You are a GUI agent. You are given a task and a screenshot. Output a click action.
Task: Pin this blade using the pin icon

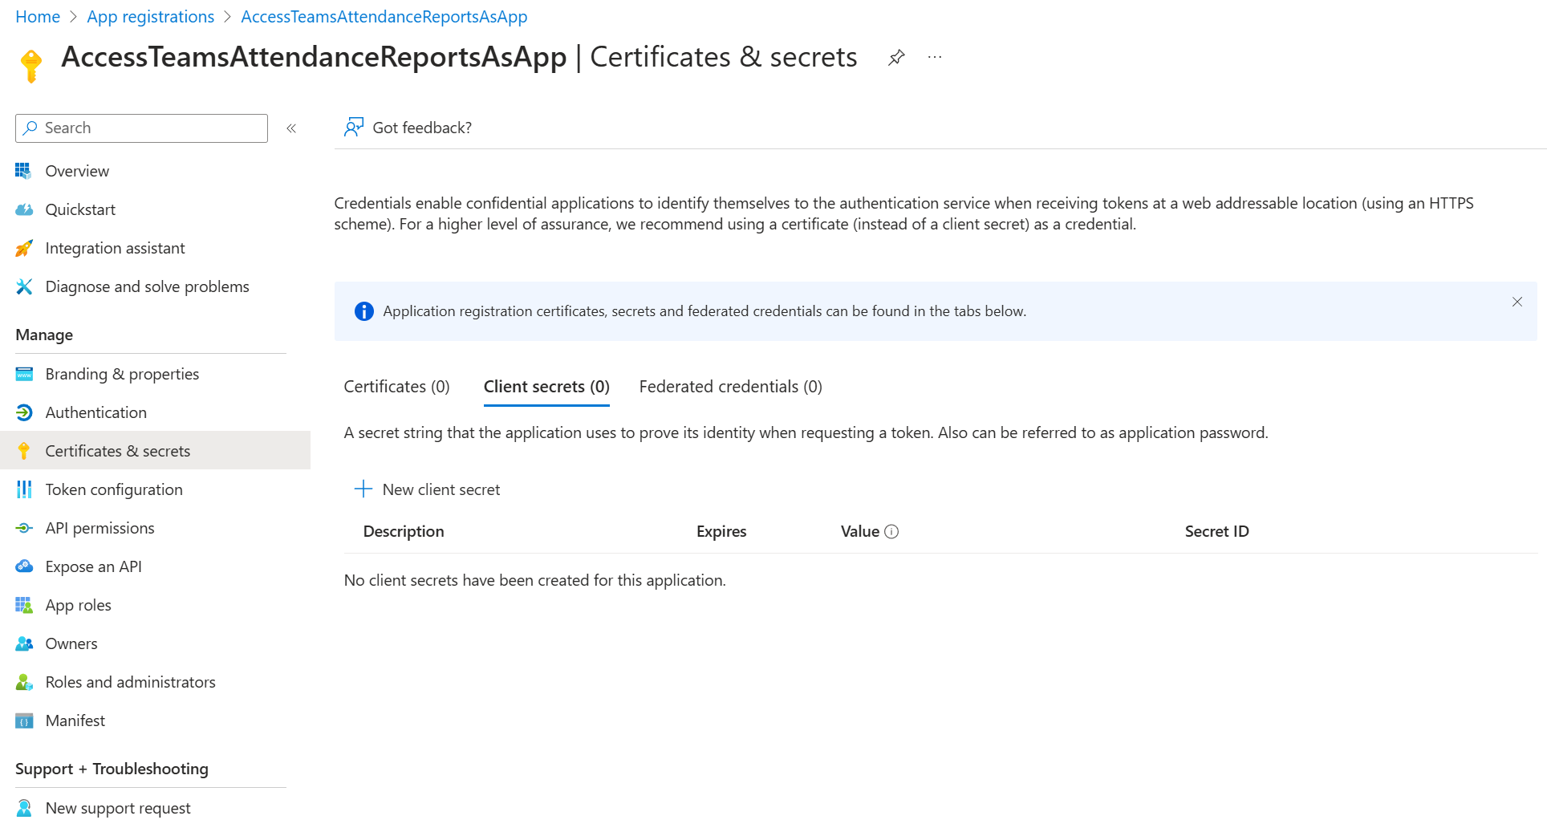point(896,57)
